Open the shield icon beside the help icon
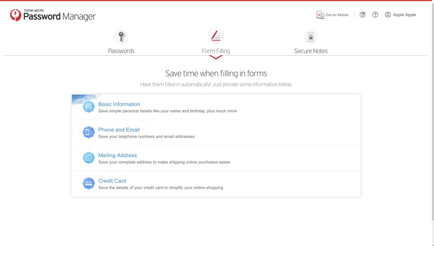Screen dimensions: 434x271 pos(362,15)
